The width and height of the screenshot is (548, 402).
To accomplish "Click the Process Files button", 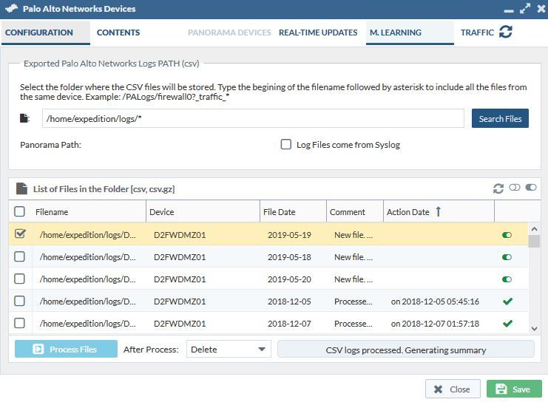I will 66,349.
